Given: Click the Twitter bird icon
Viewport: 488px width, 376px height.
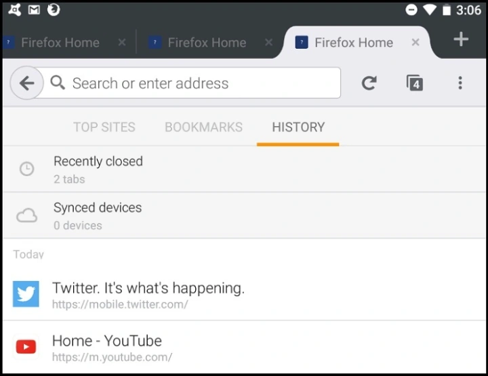Looking at the screenshot, I should [x=26, y=294].
